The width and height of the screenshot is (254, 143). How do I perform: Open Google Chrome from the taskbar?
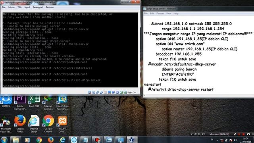tap(39, 140)
